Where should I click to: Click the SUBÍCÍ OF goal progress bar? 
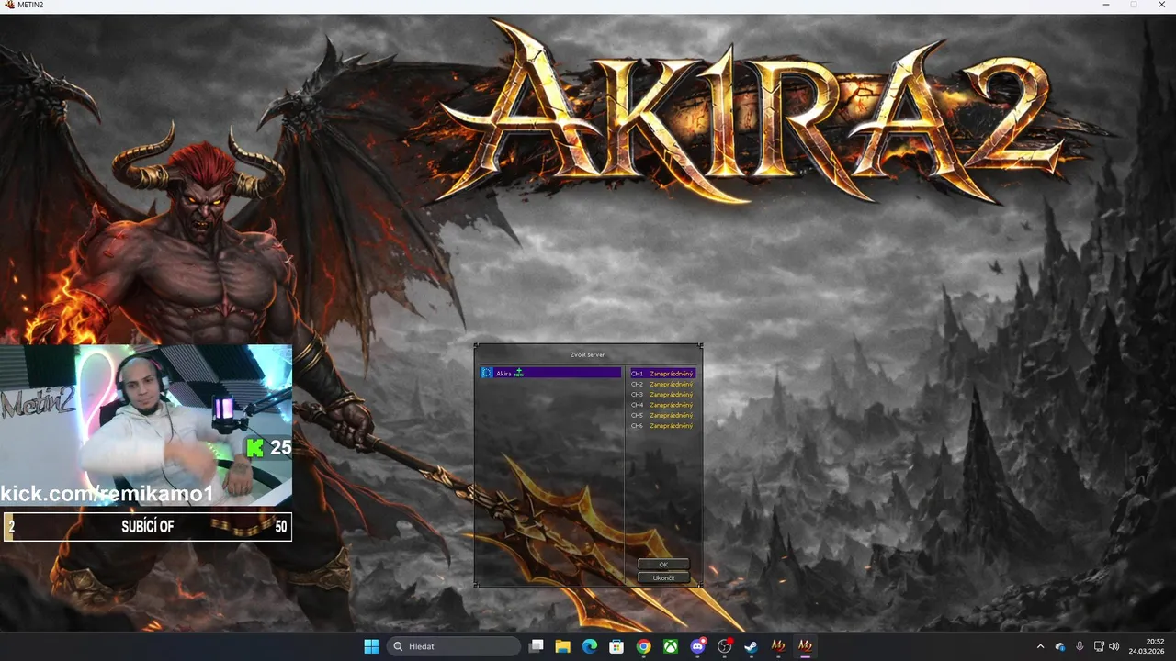point(147,526)
